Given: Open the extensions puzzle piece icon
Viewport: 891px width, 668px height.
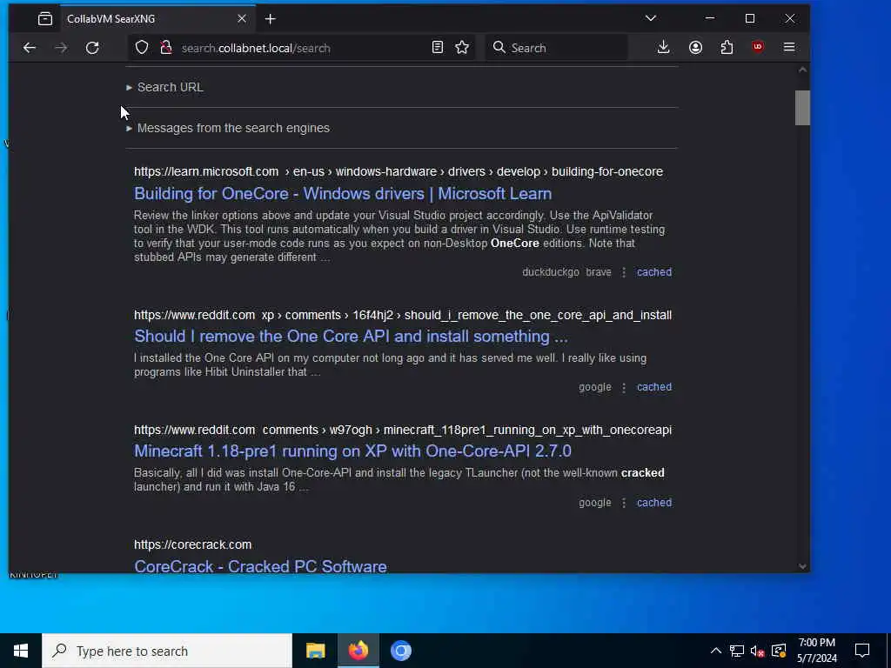Looking at the screenshot, I should click(727, 48).
